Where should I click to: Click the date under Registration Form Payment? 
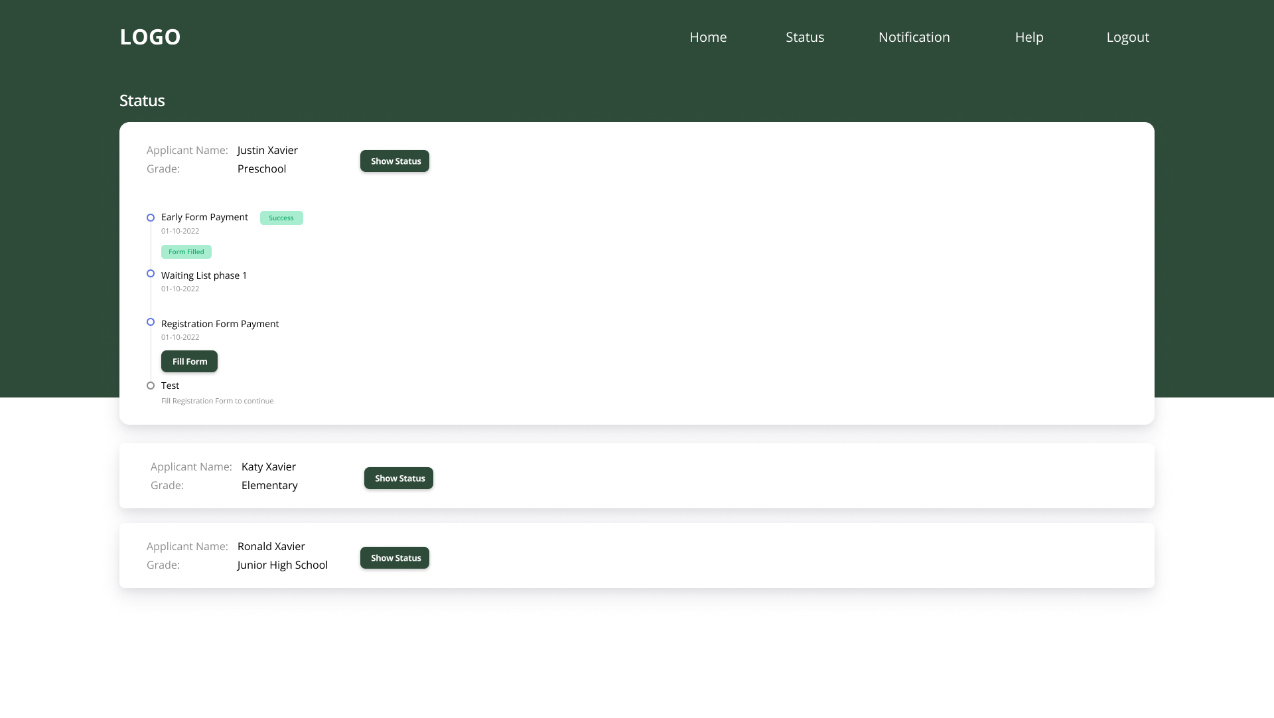coord(180,337)
